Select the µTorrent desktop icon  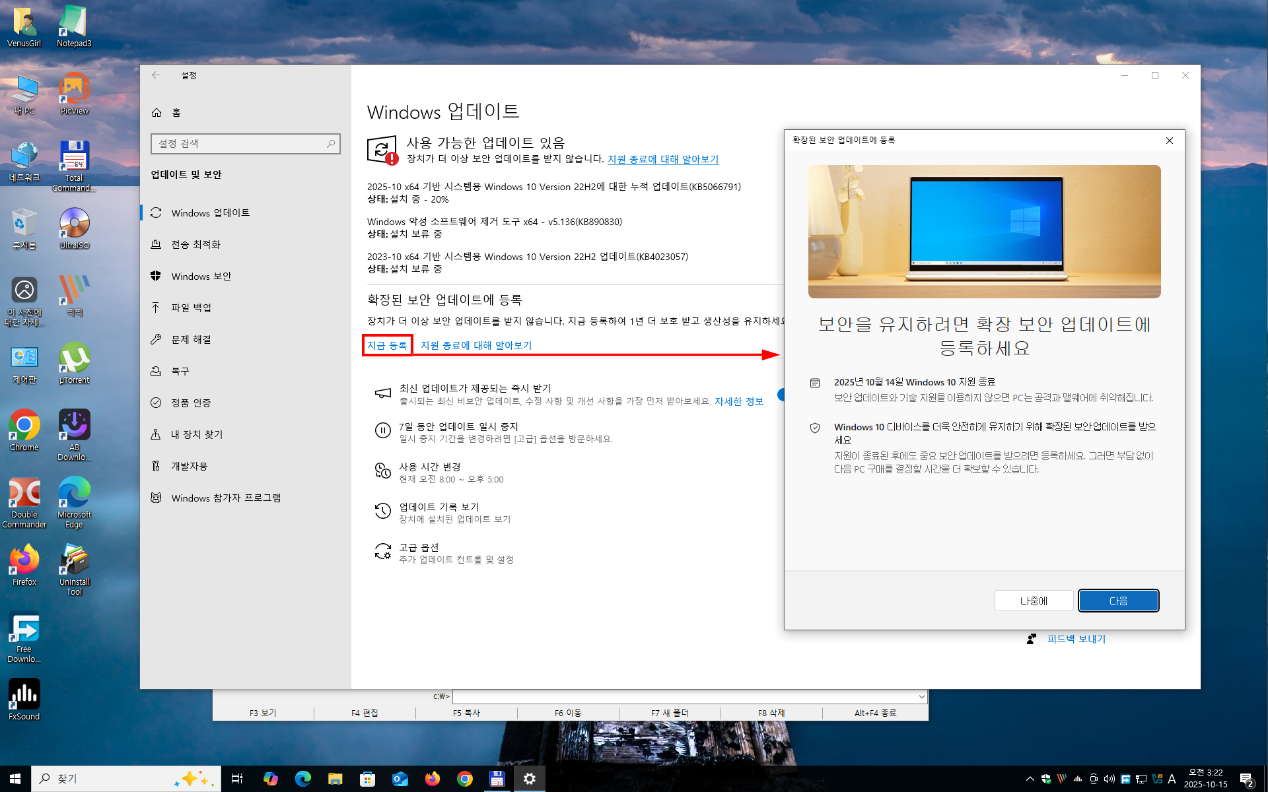tap(74, 364)
